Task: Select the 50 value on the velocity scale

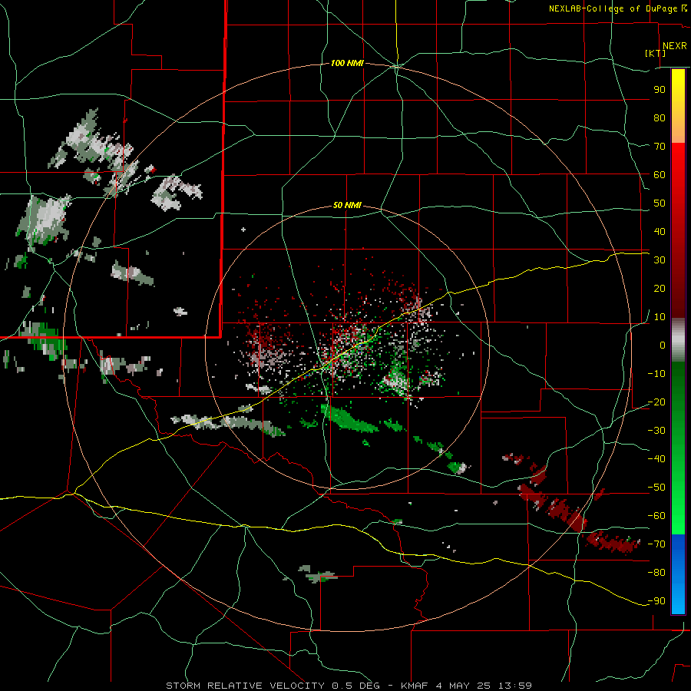Action: pyautogui.click(x=660, y=203)
